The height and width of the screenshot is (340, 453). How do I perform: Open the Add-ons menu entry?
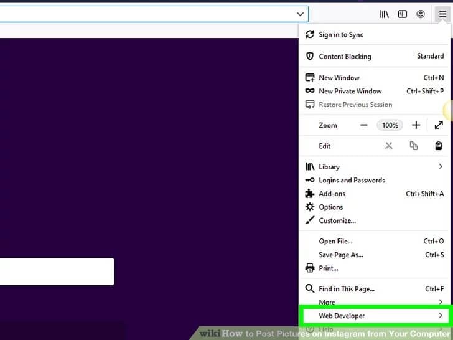tap(375, 194)
